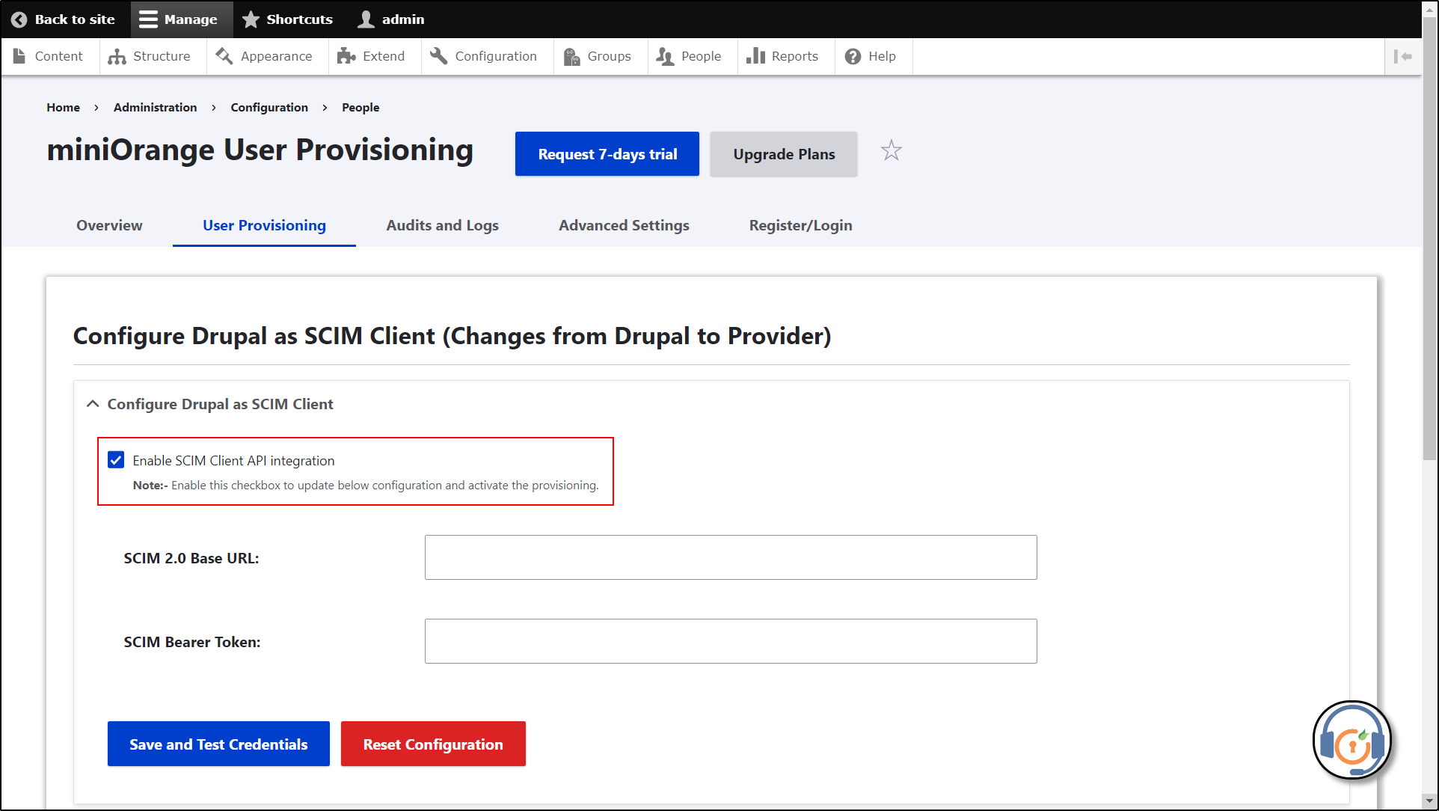The width and height of the screenshot is (1439, 811).
Task: Follow the People breadcrumb link
Action: (360, 108)
